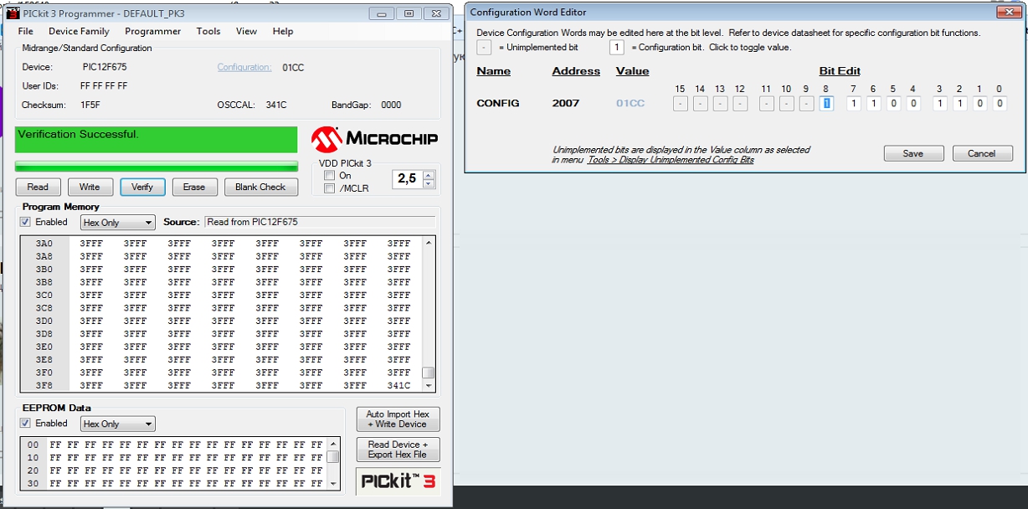Click Auto Import Hex + Write Device

[398, 419]
